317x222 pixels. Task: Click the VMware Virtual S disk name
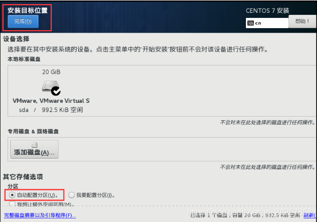pyautogui.click(x=51, y=101)
